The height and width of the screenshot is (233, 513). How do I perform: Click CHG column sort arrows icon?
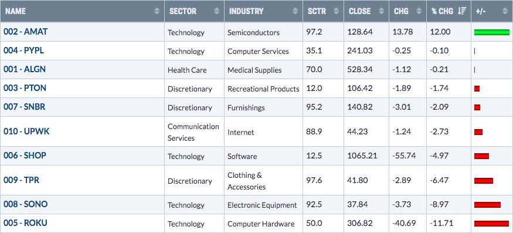point(419,11)
